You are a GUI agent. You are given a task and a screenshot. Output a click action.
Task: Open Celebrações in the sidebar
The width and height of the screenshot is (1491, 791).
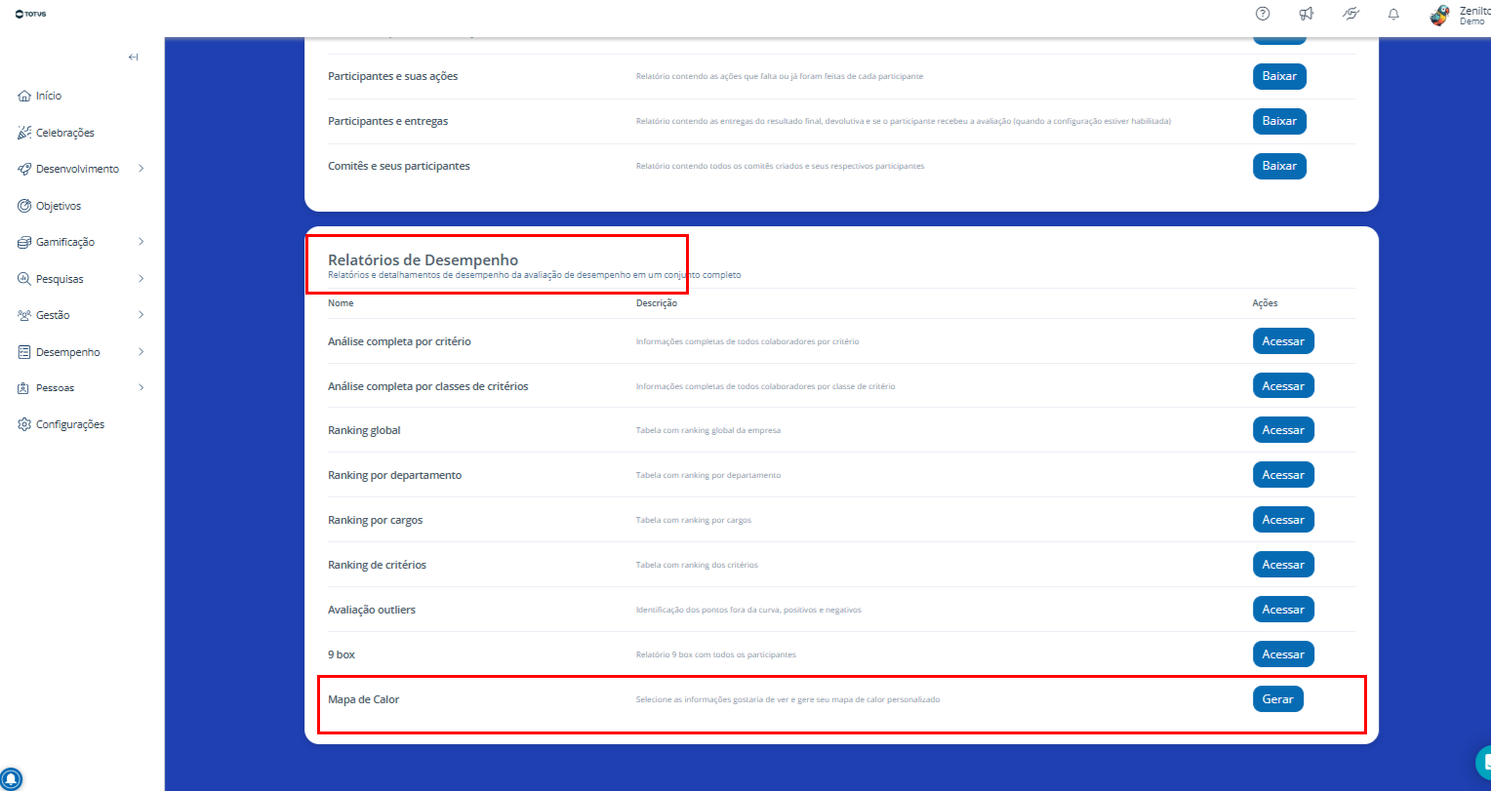point(57,133)
